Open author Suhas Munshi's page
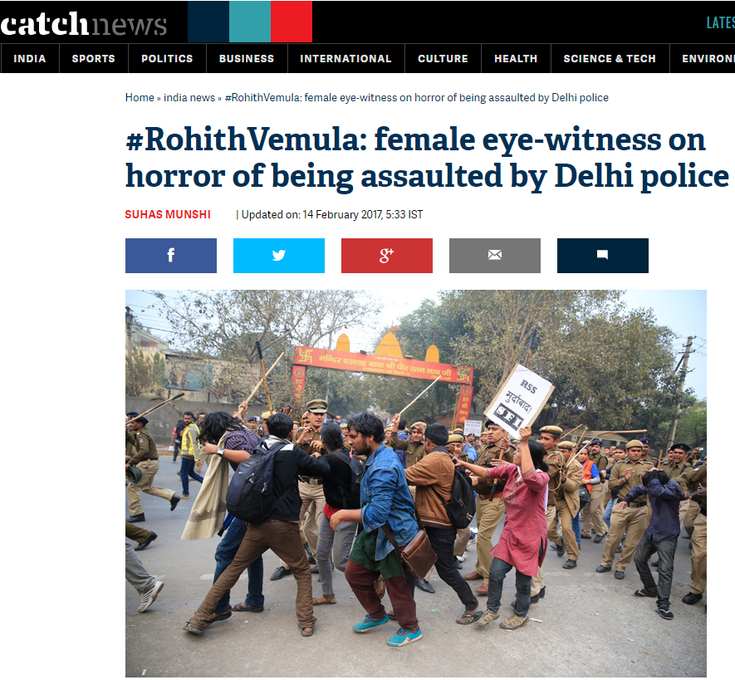 click(x=168, y=215)
